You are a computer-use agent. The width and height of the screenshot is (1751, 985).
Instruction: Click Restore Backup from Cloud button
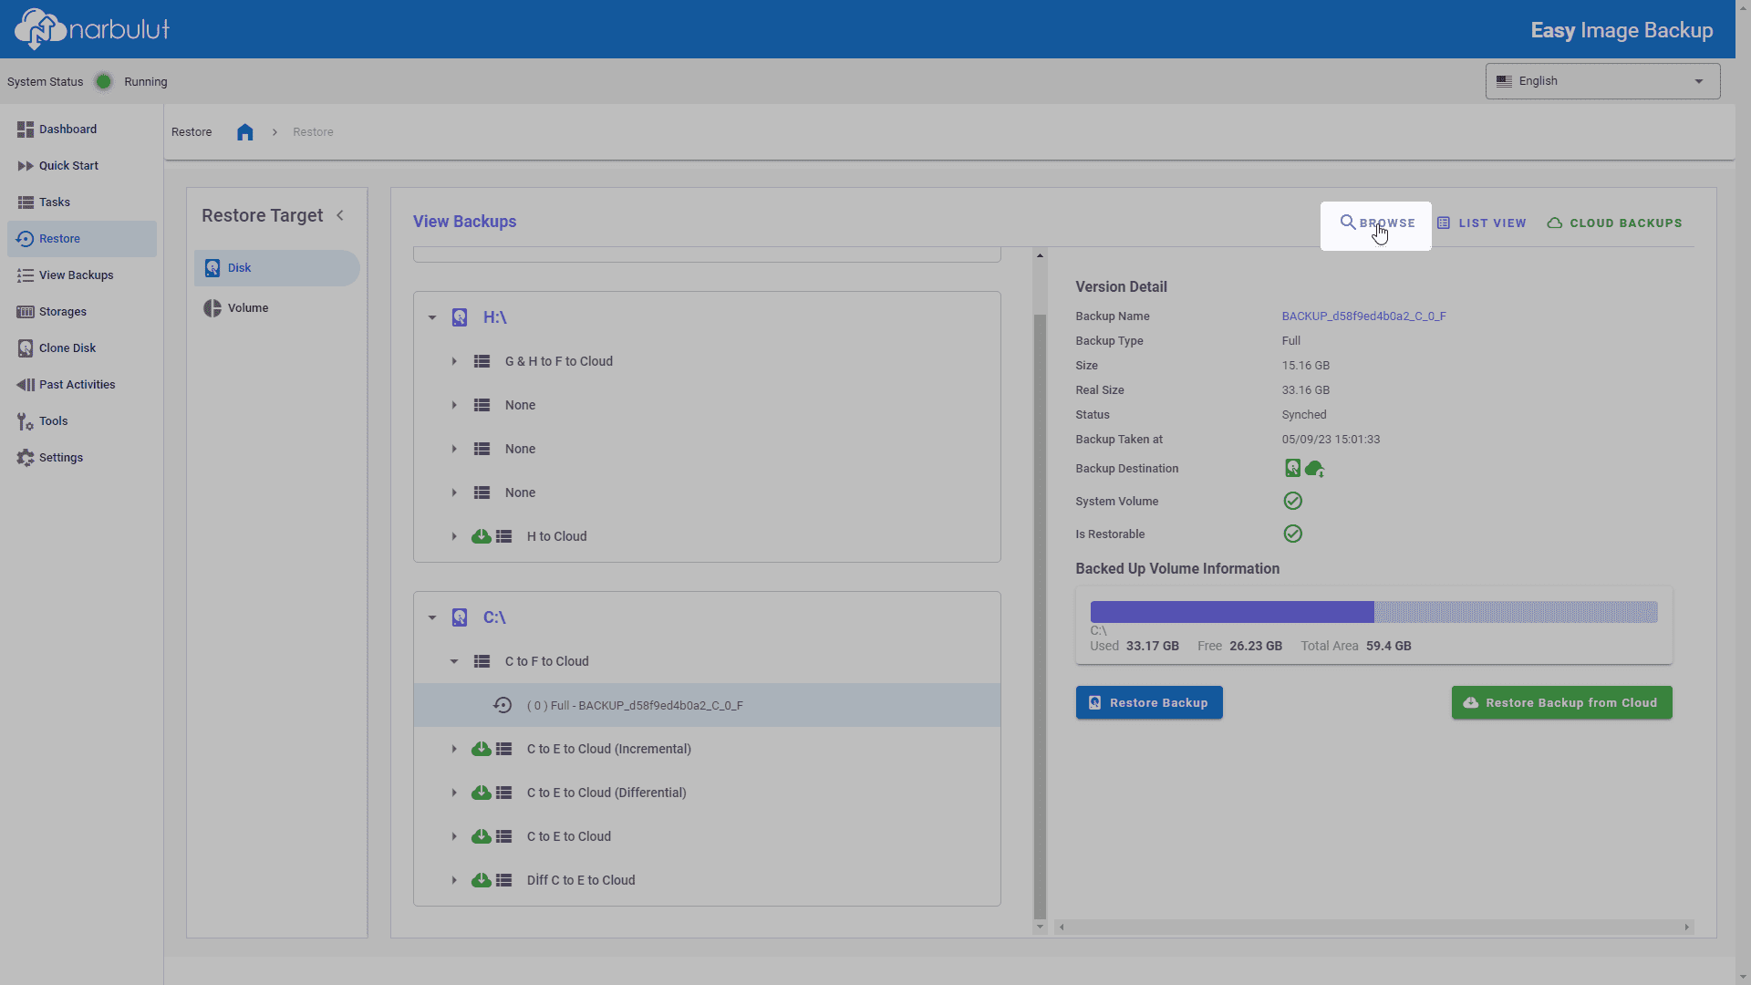coord(1561,703)
